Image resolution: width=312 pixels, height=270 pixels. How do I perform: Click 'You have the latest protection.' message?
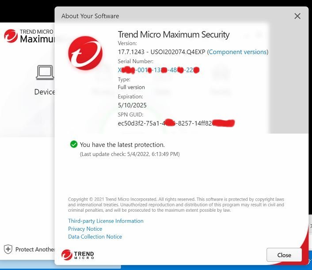122,145
